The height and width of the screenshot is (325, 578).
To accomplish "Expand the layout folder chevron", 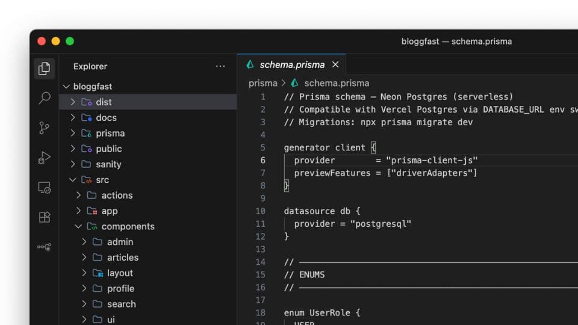I will [x=84, y=273].
